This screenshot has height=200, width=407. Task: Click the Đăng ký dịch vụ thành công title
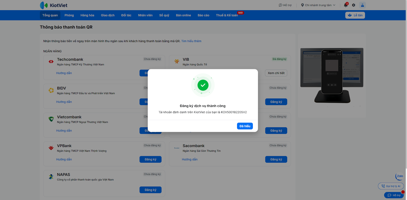point(203,106)
